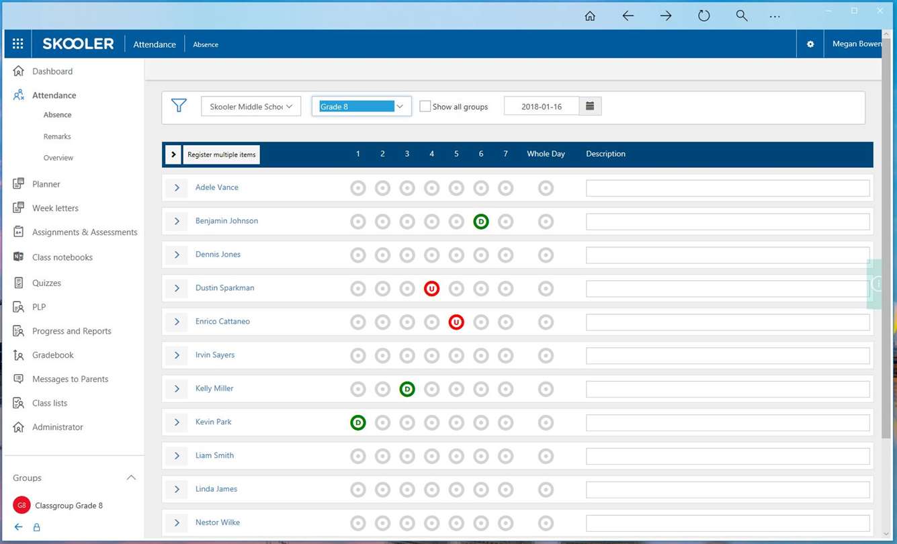Click the Quizzes sidebar icon
897x544 pixels.
pyautogui.click(x=19, y=283)
